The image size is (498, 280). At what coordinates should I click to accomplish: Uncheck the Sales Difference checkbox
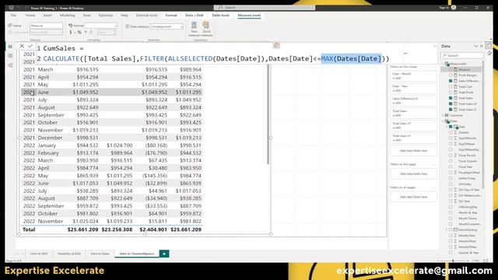point(451,81)
